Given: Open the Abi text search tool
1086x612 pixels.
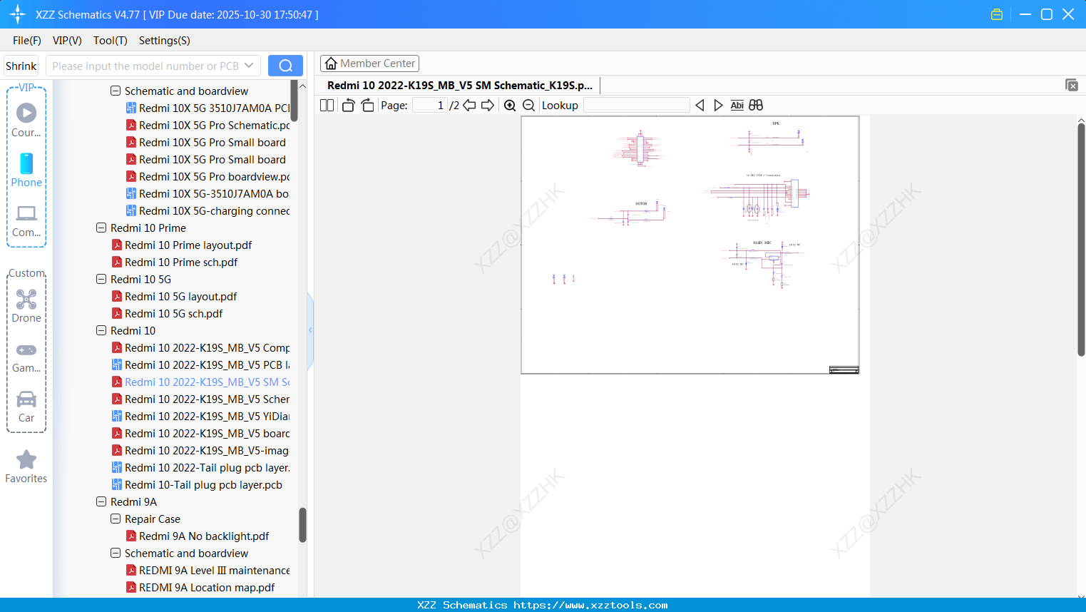Looking at the screenshot, I should click(x=737, y=105).
